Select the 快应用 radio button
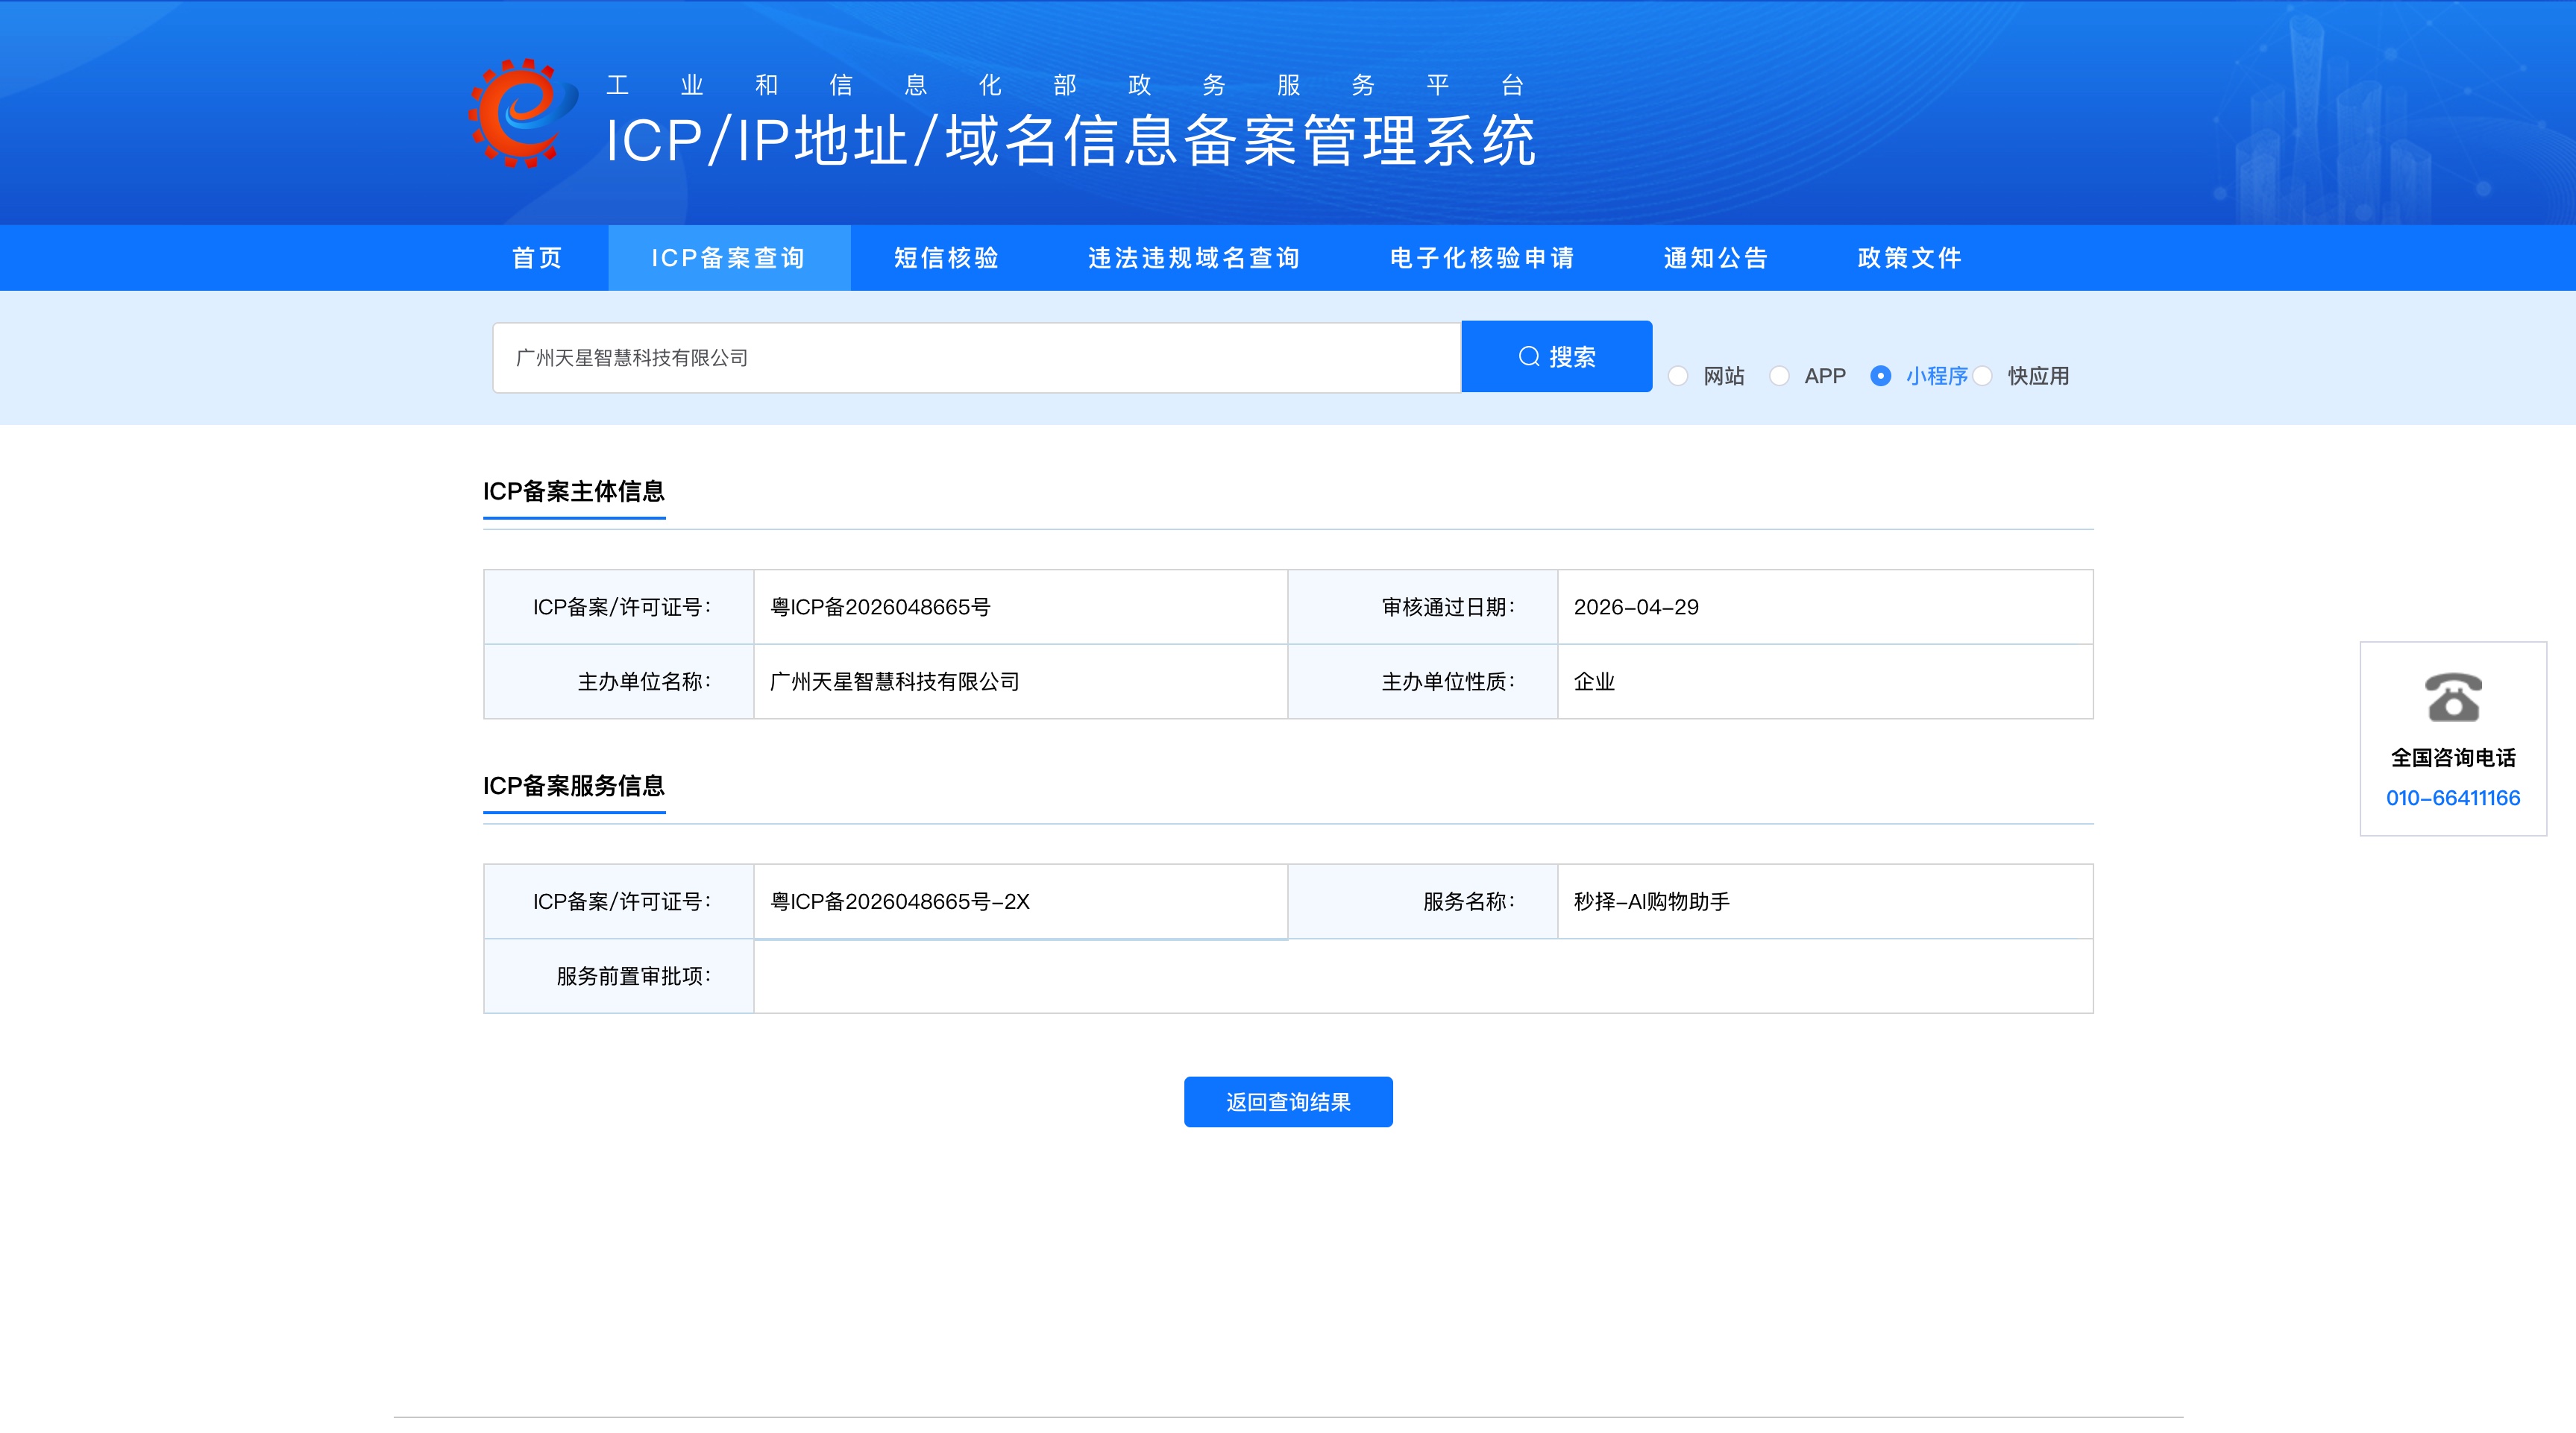This screenshot has width=2576, height=1433. [1982, 376]
